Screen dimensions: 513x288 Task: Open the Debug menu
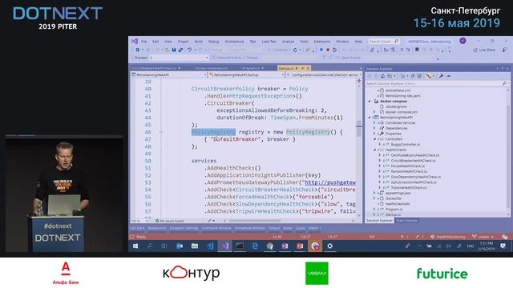pyautogui.click(x=214, y=42)
